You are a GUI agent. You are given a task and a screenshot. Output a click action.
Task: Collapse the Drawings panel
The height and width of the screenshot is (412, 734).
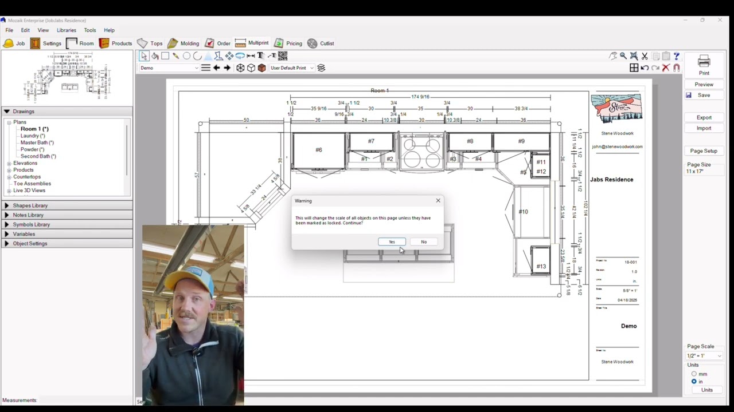coord(67,112)
